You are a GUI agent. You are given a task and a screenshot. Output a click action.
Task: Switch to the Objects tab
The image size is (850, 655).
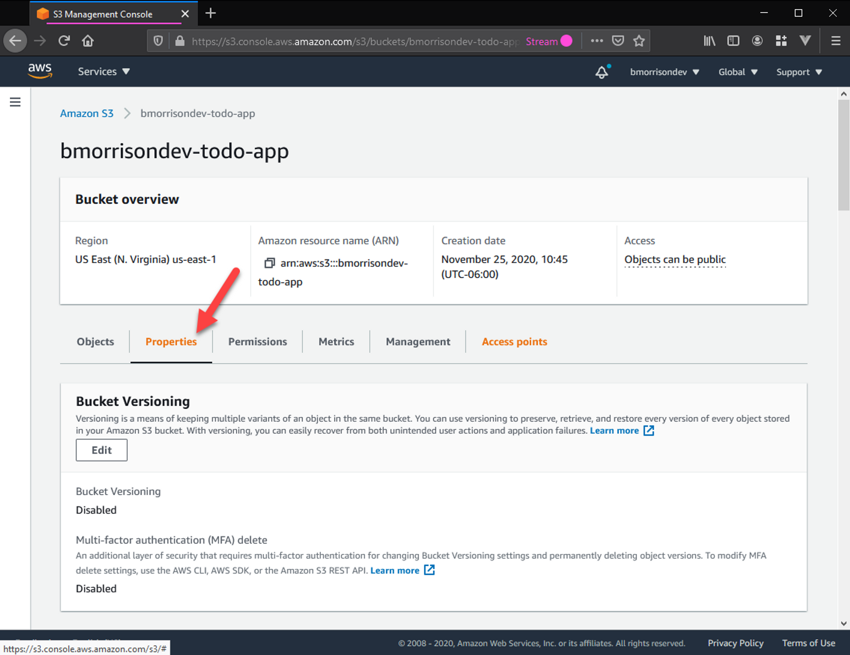pos(95,342)
